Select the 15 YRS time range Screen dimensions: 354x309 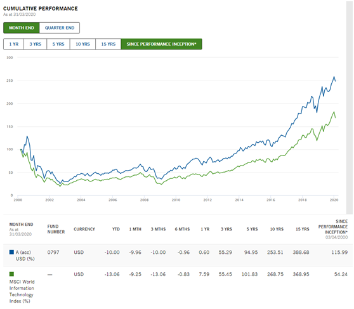108,44
